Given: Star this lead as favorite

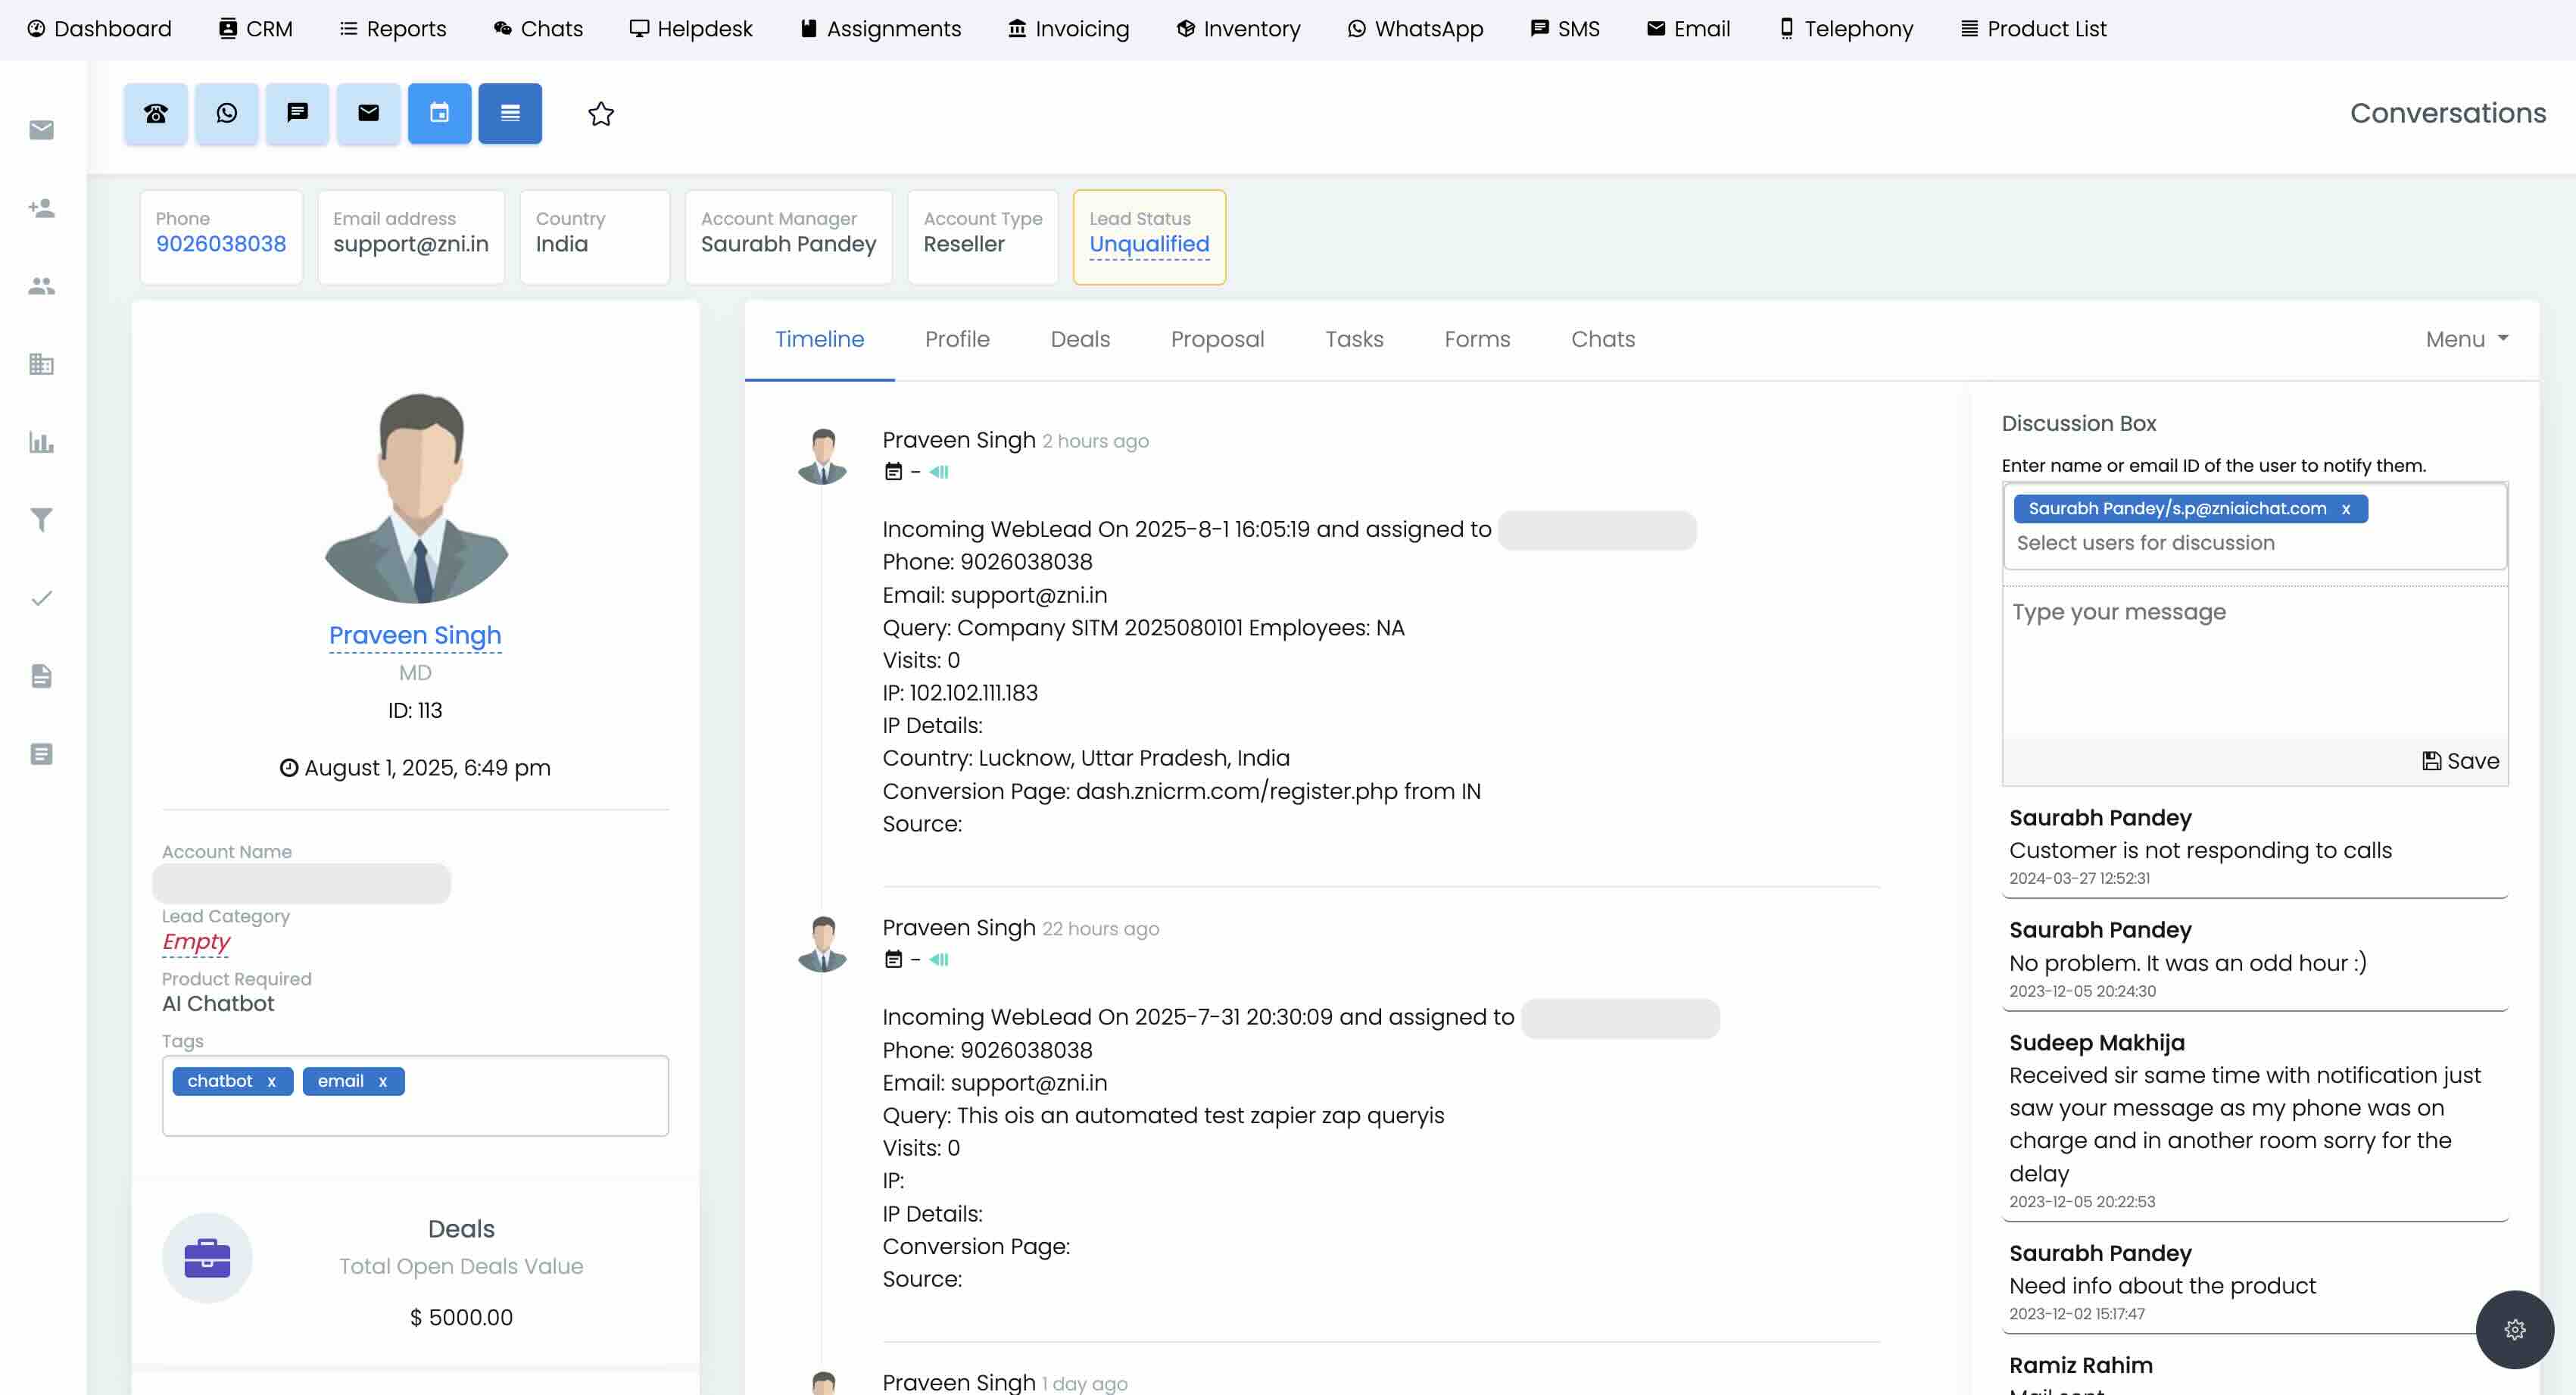Looking at the screenshot, I should [x=601, y=114].
